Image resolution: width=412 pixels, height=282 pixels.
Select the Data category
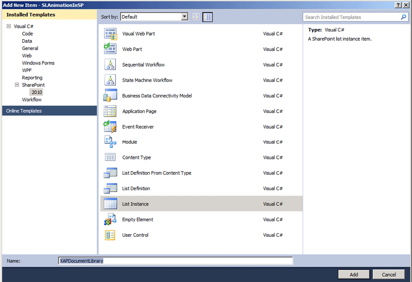(x=27, y=41)
